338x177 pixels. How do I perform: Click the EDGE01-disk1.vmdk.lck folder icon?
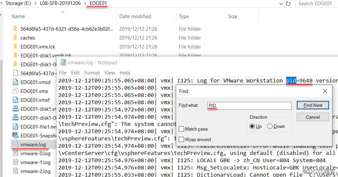[15, 55]
